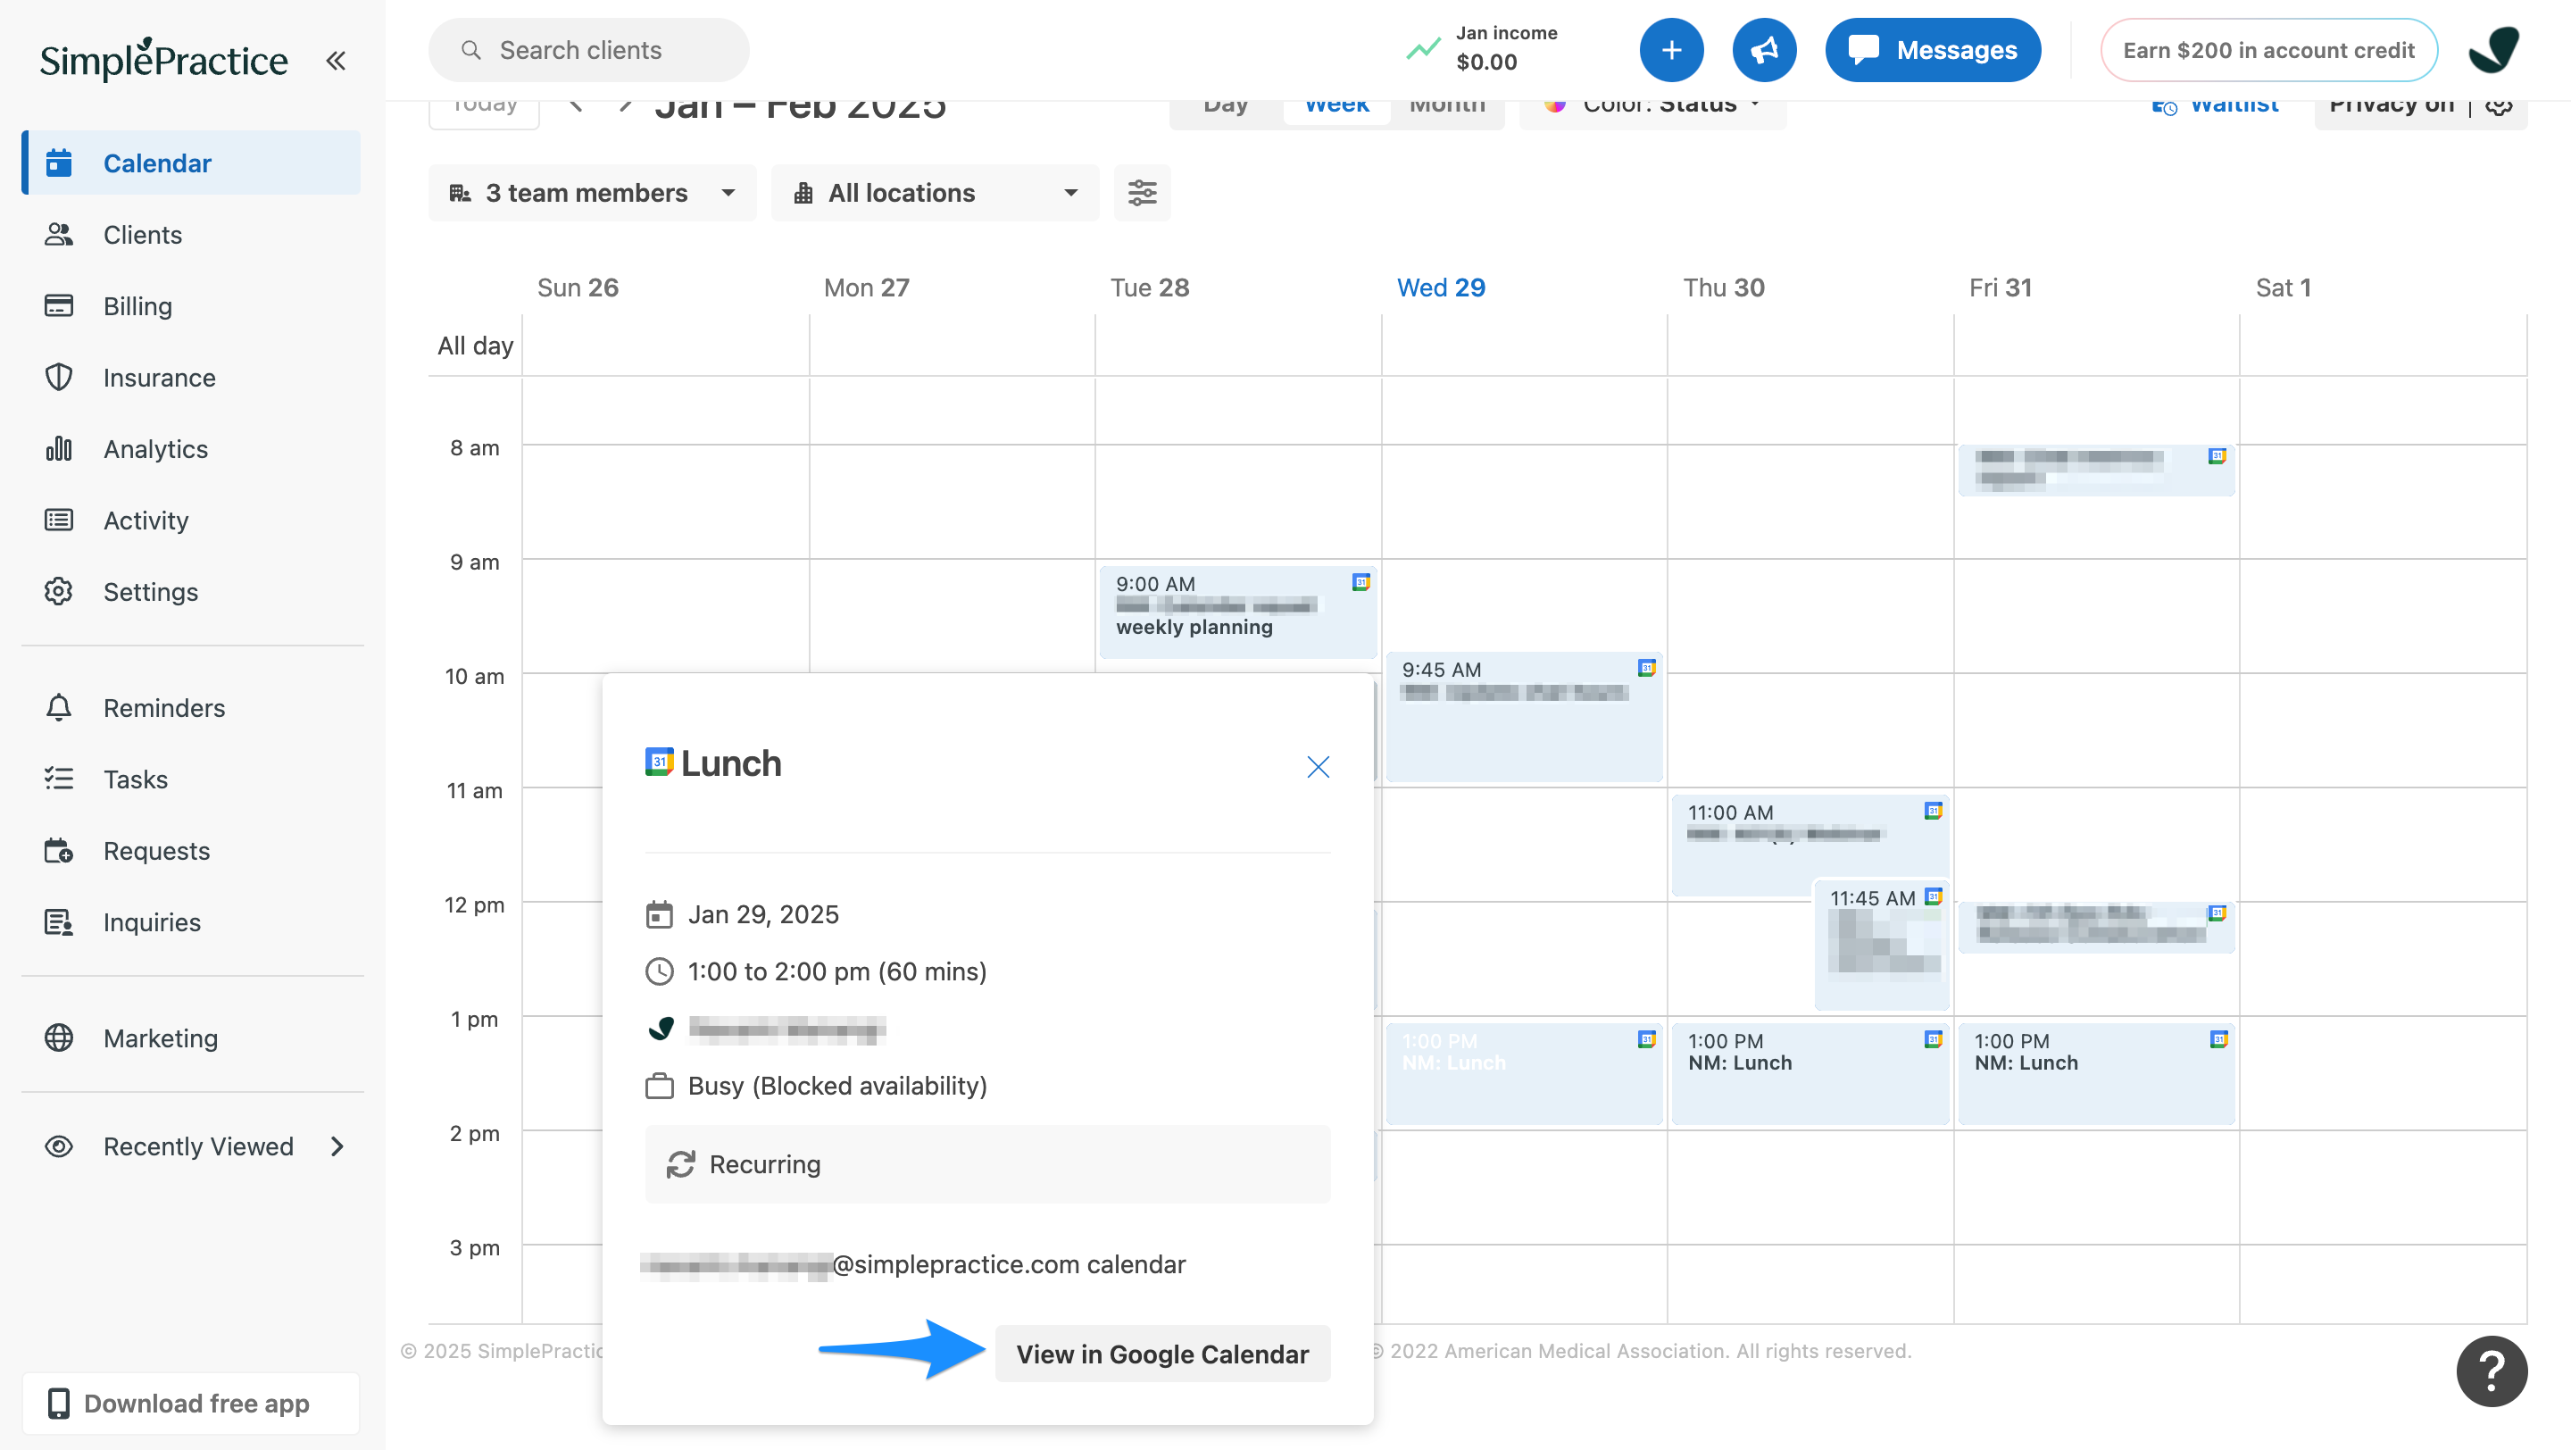
Task: Open the profile avatar menu
Action: (x=2494, y=50)
